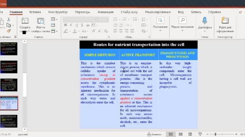245x137 pixels.
Task: Open the Конструктор (Design) ribbon tab
Action: 58,12
